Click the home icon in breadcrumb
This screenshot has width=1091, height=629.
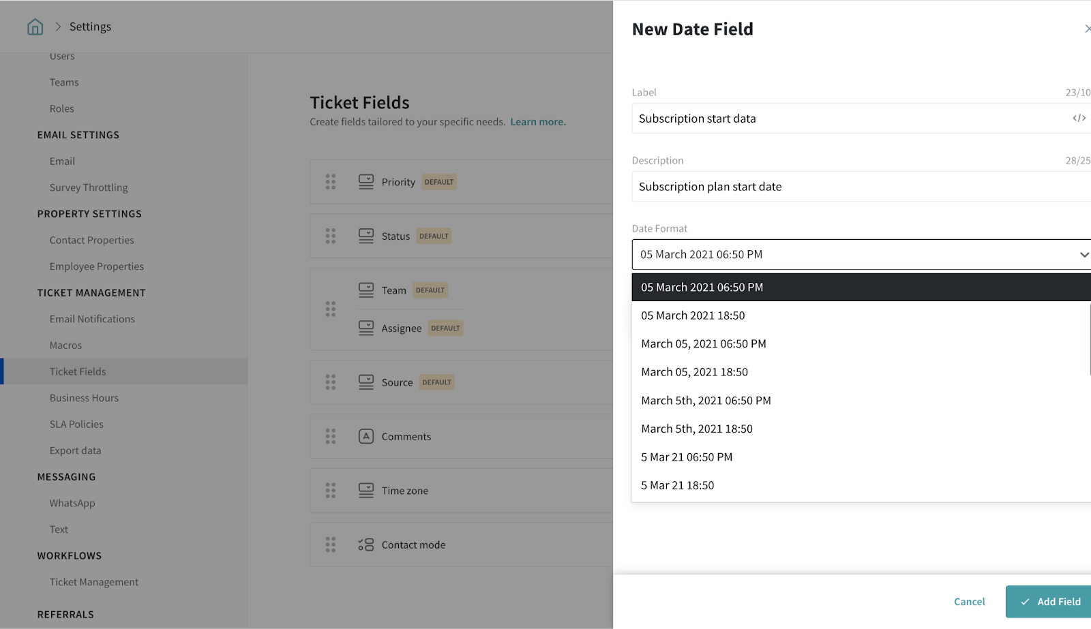35,27
